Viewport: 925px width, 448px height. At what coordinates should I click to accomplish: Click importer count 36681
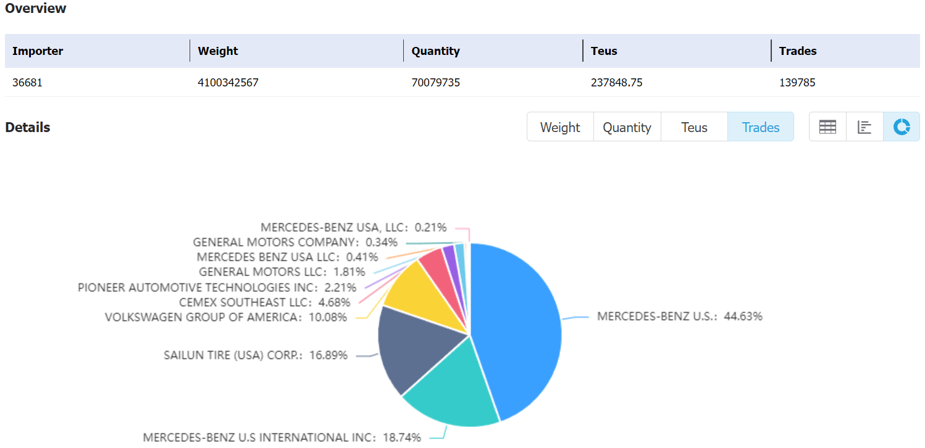click(x=27, y=82)
